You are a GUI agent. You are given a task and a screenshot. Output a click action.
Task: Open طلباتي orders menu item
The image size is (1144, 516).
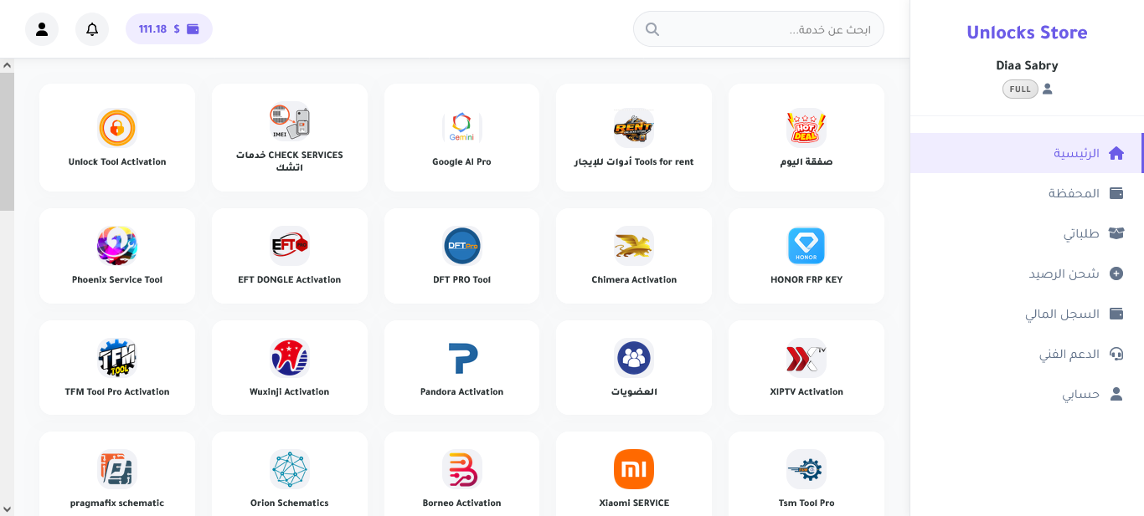pyautogui.click(x=1026, y=233)
